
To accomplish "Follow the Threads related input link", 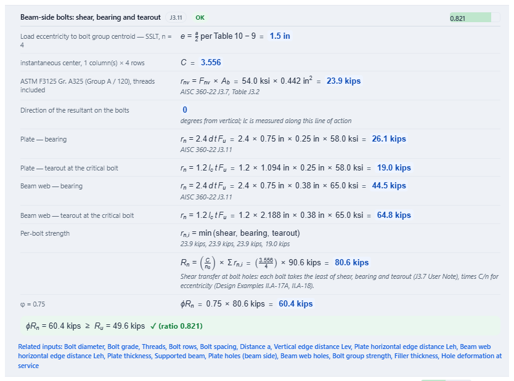I will click(x=153, y=347).
